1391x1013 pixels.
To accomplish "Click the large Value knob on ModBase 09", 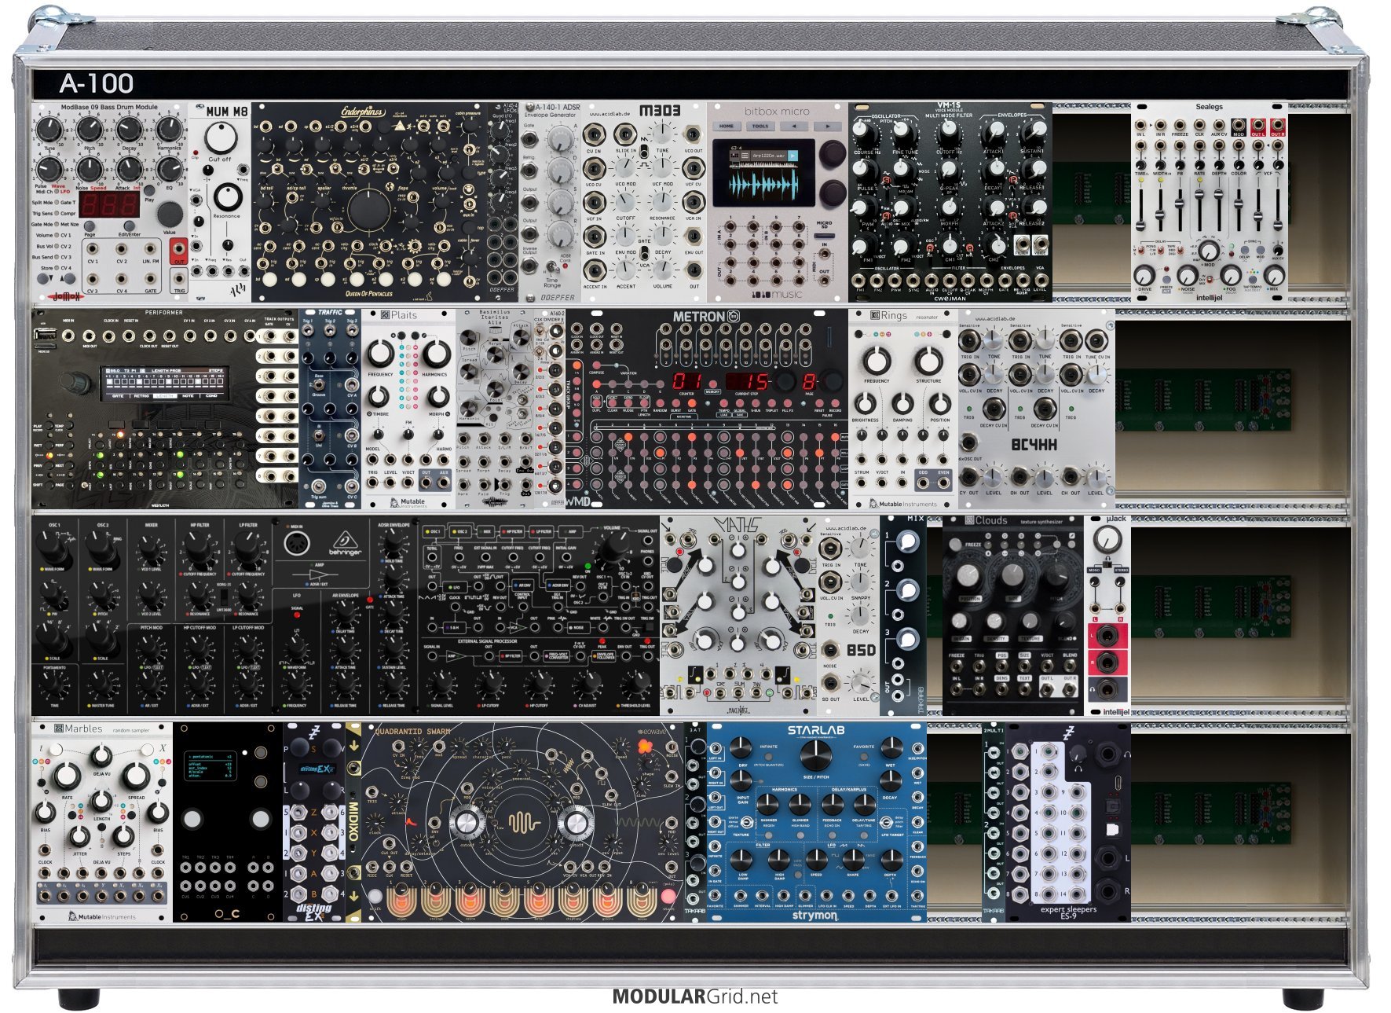I will [169, 213].
